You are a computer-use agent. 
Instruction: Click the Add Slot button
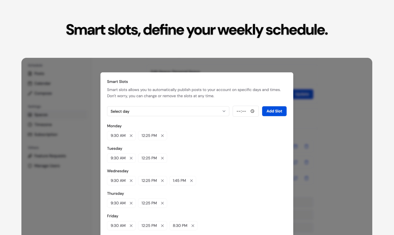tap(274, 111)
